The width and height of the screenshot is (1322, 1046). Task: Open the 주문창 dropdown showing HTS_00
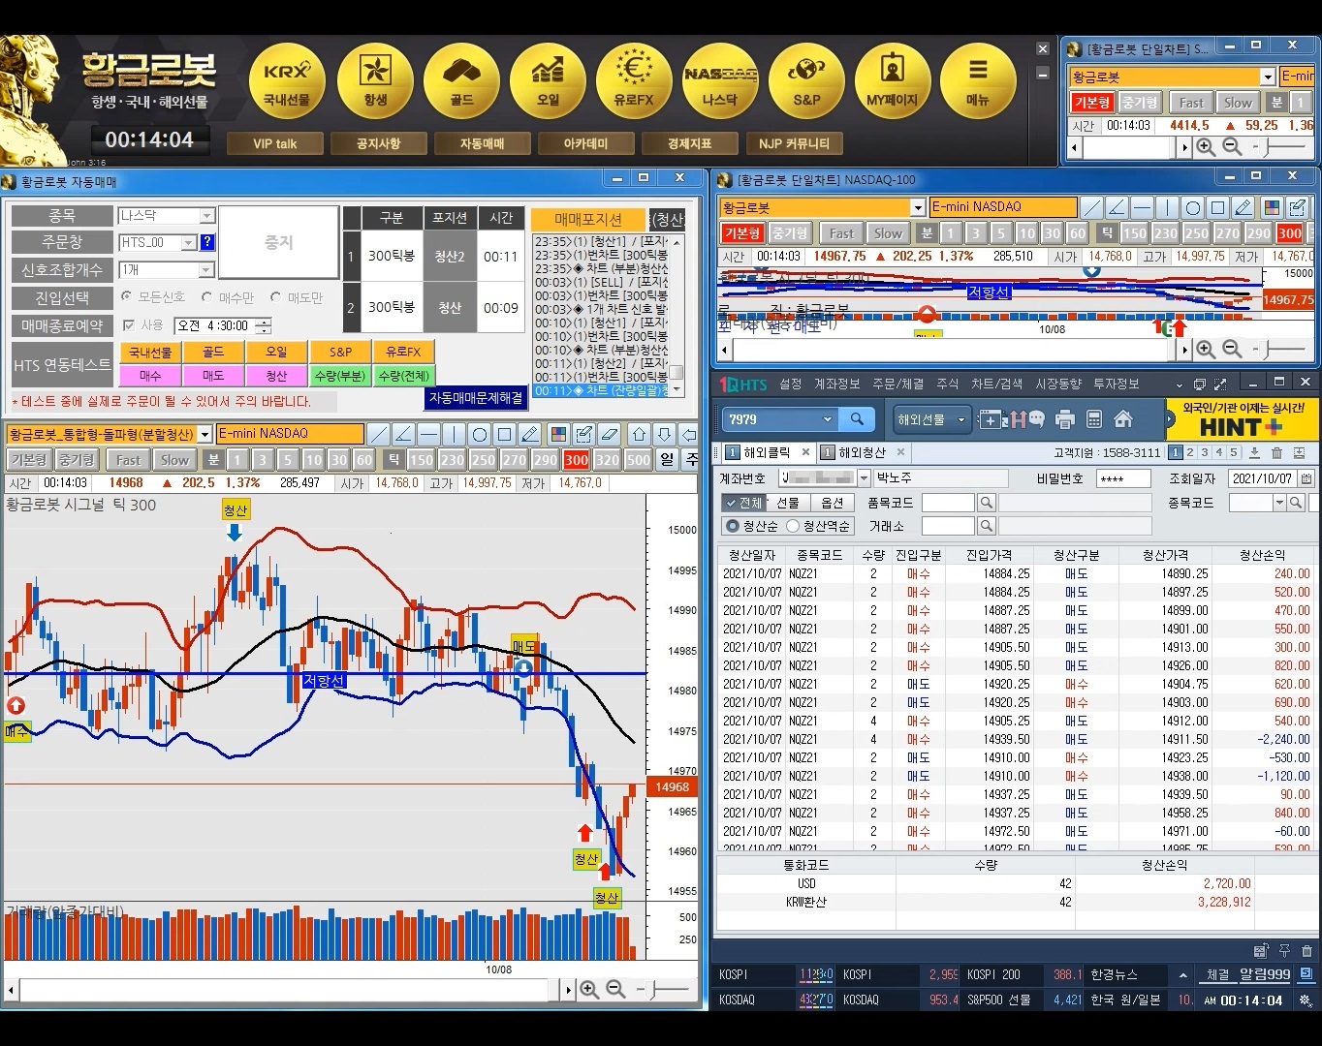pyautogui.click(x=189, y=242)
